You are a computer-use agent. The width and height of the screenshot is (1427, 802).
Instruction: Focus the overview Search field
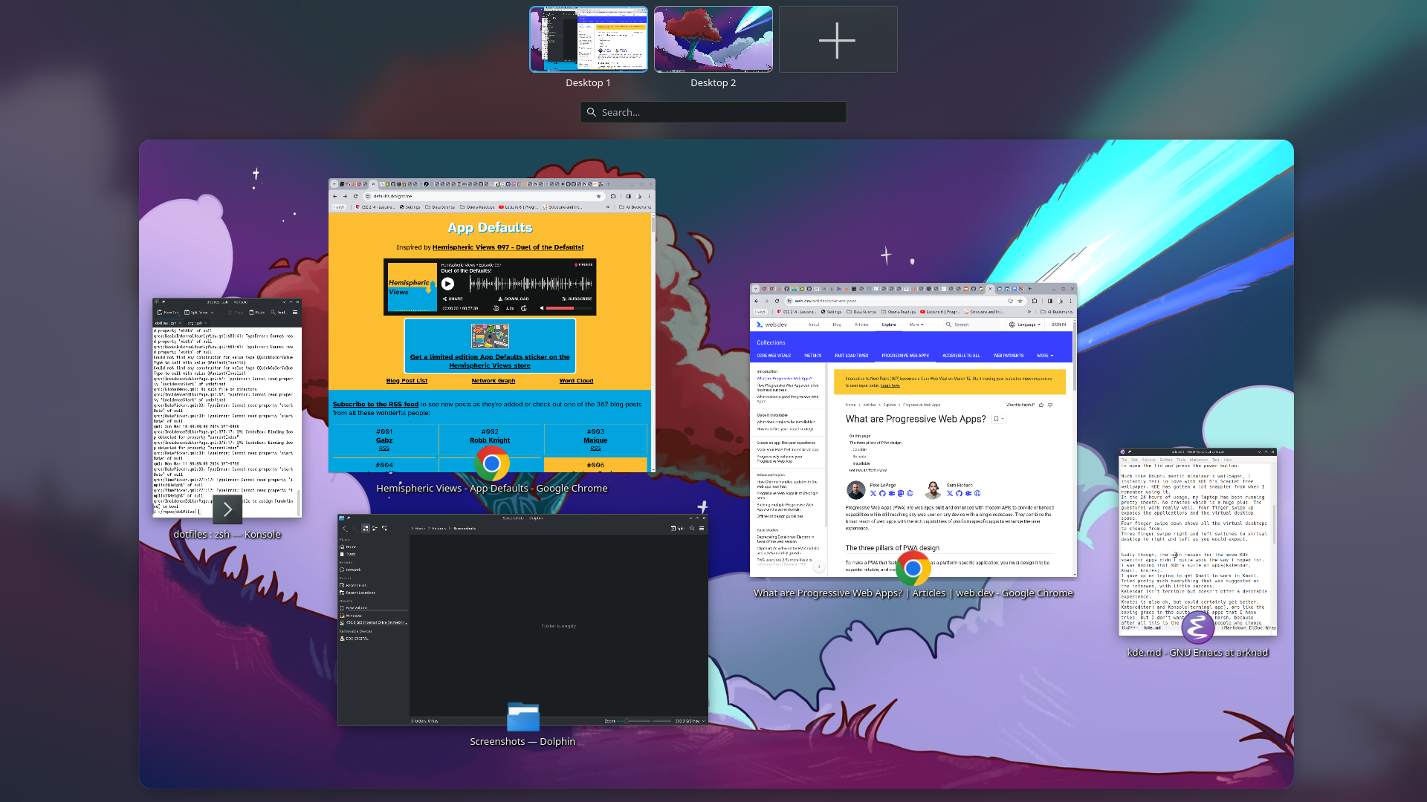pyautogui.click(x=713, y=112)
